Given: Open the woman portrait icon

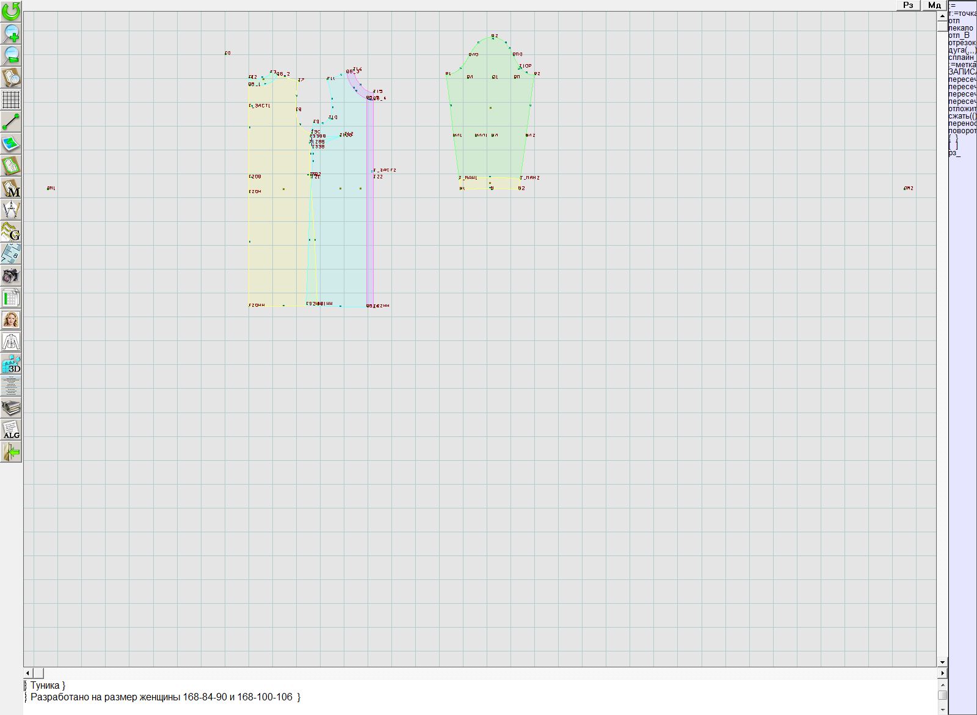Looking at the screenshot, I should tap(11, 320).
